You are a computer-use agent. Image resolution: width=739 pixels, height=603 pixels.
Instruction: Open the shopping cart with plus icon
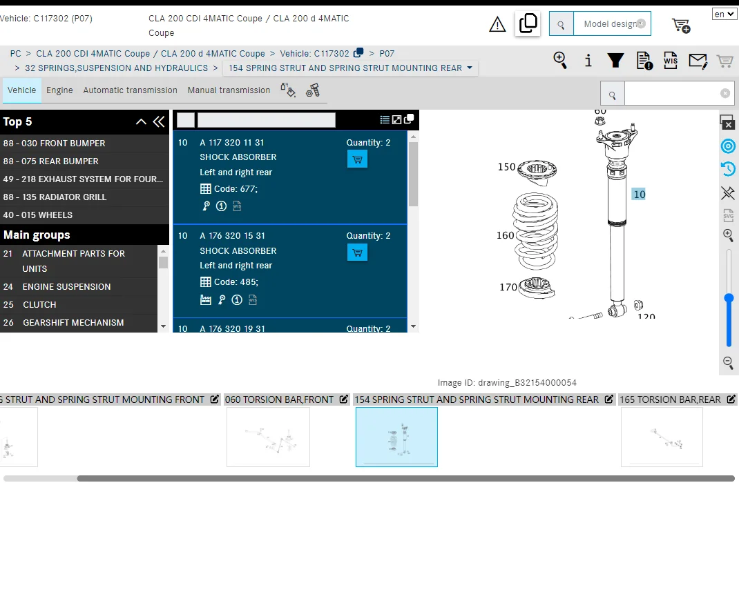click(x=681, y=25)
